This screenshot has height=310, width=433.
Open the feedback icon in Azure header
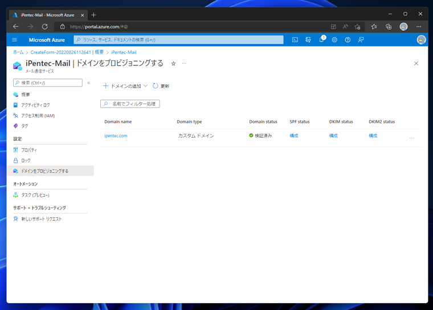pyautogui.click(x=361, y=40)
